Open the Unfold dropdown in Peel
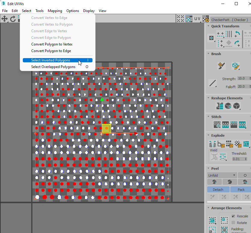The image size is (251, 233). pyautogui.click(x=222, y=175)
